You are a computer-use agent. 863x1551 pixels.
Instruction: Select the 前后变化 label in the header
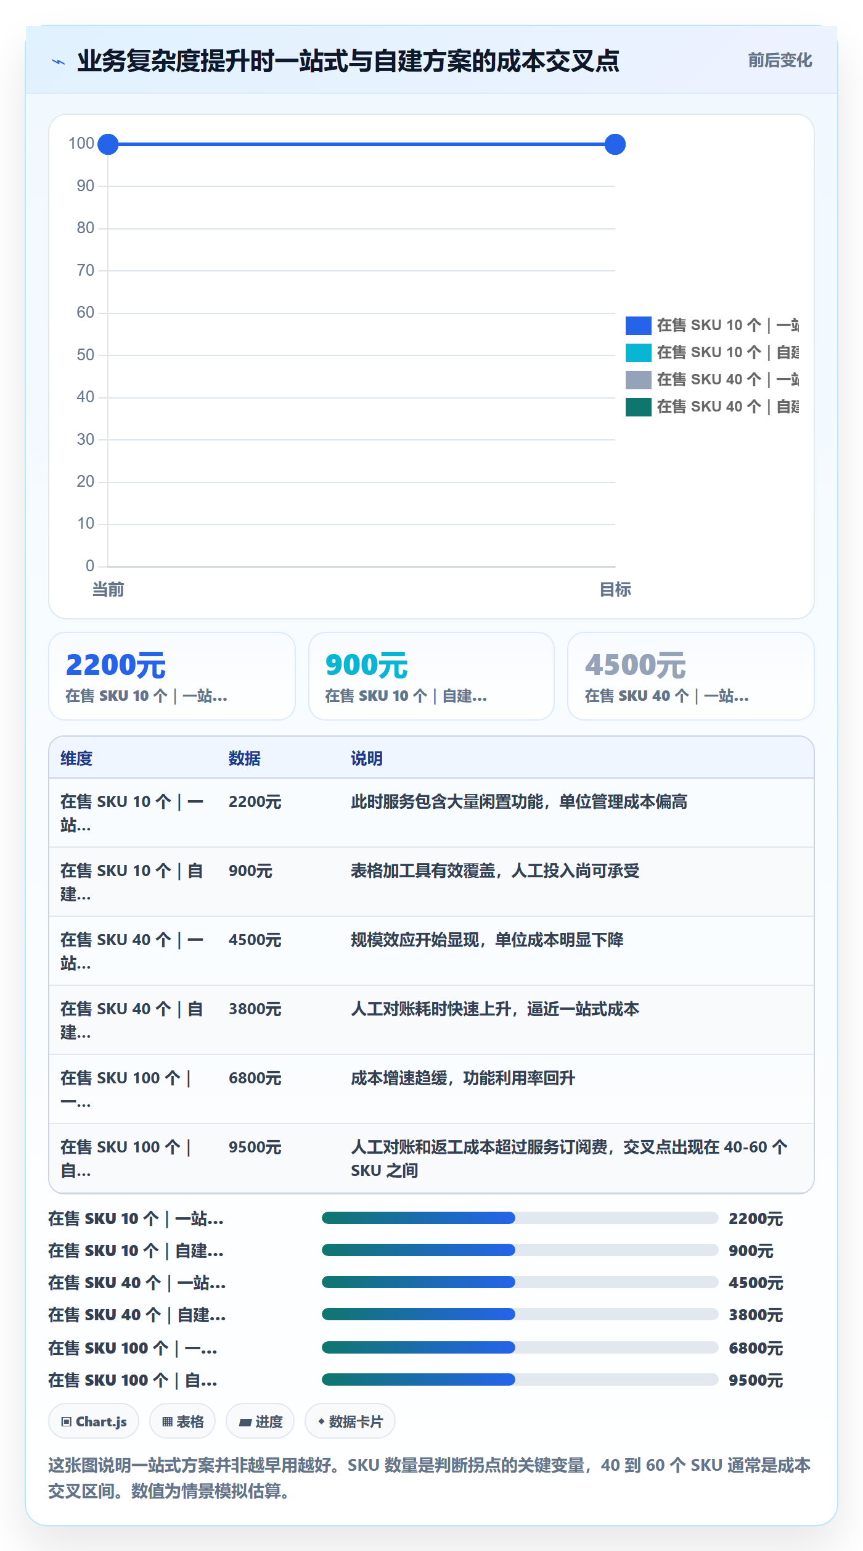click(780, 60)
